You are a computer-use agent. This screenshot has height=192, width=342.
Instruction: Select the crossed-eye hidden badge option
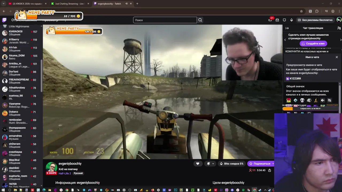click(329, 100)
